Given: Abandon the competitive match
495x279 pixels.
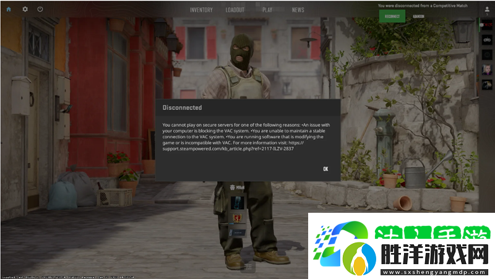Looking at the screenshot, I should pos(418,17).
